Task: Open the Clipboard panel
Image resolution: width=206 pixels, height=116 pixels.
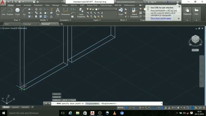Action: click(x=187, y=12)
